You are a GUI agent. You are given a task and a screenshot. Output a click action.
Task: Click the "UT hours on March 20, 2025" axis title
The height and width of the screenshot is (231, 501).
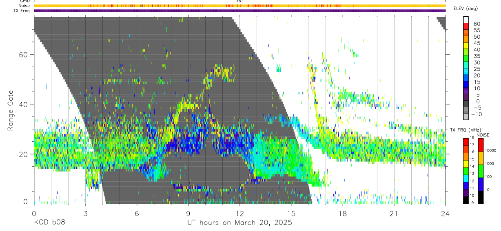(239, 223)
